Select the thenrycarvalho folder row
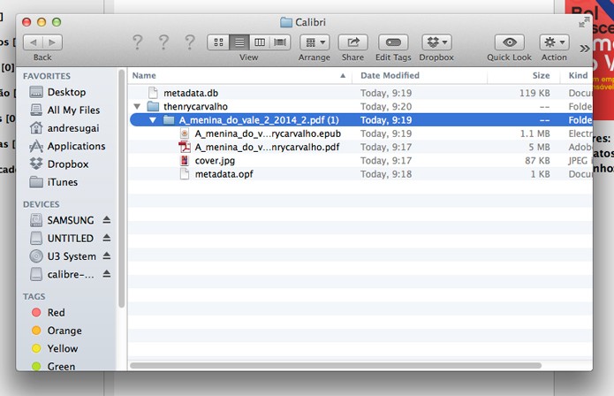This screenshot has width=614, height=396. point(360,107)
